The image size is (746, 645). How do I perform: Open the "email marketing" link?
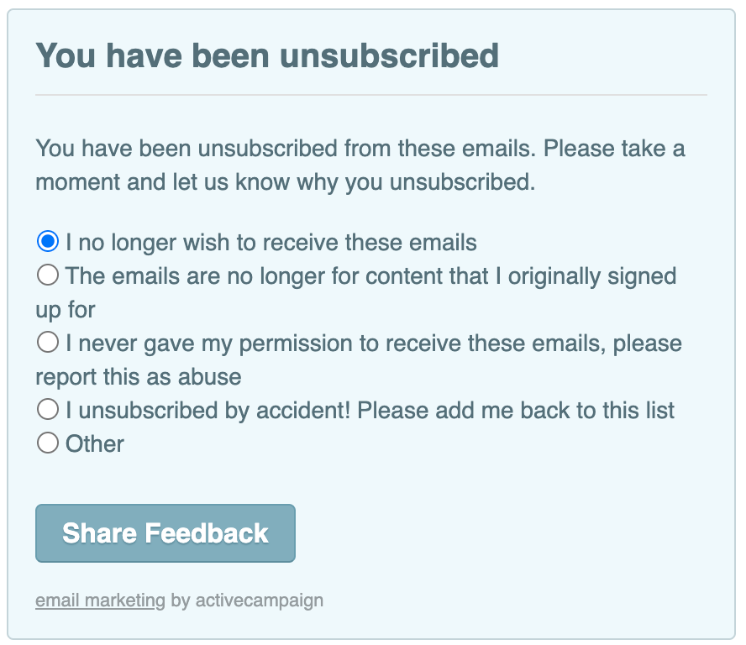tap(100, 600)
